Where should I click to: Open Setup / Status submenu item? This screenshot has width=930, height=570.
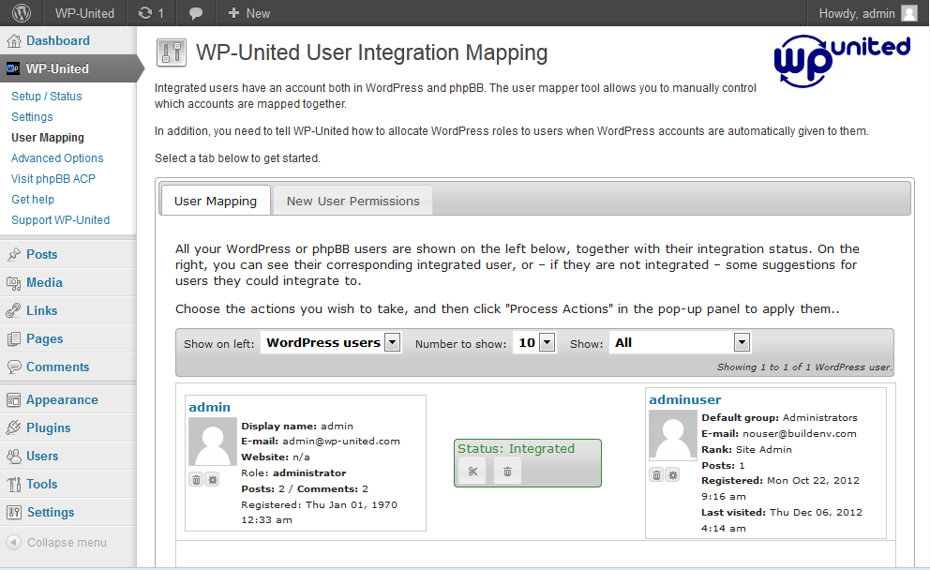click(x=46, y=96)
